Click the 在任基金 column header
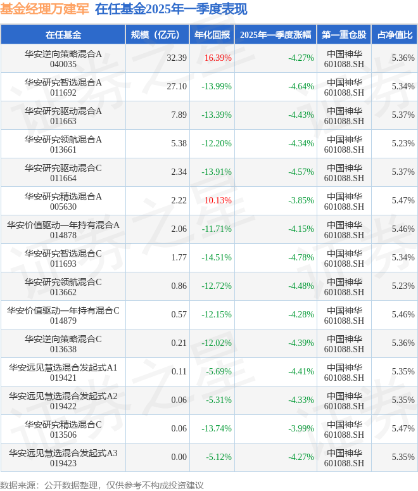418x491 pixels. click(x=63, y=34)
